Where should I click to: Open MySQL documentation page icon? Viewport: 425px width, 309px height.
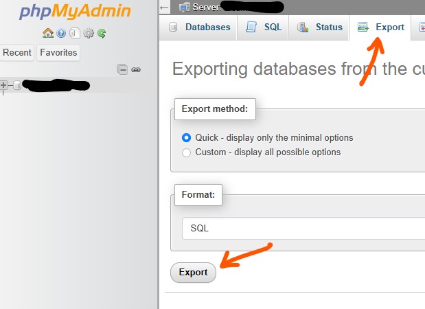click(x=74, y=33)
